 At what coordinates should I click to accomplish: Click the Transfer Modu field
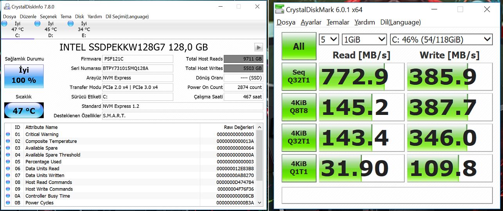(137, 87)
